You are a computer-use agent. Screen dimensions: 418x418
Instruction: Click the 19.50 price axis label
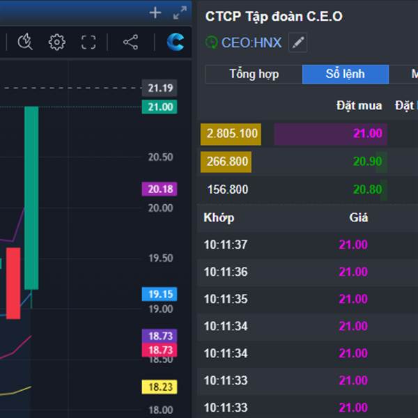160,258
